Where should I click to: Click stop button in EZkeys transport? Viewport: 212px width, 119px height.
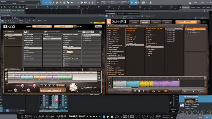[x=46, y=85]
